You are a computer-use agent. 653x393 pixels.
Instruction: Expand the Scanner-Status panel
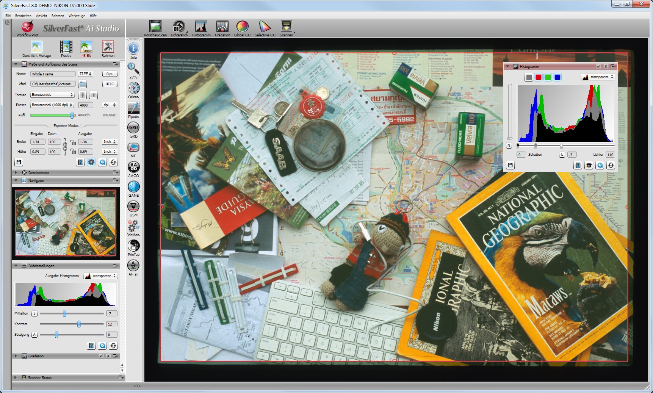coord(16,377)
